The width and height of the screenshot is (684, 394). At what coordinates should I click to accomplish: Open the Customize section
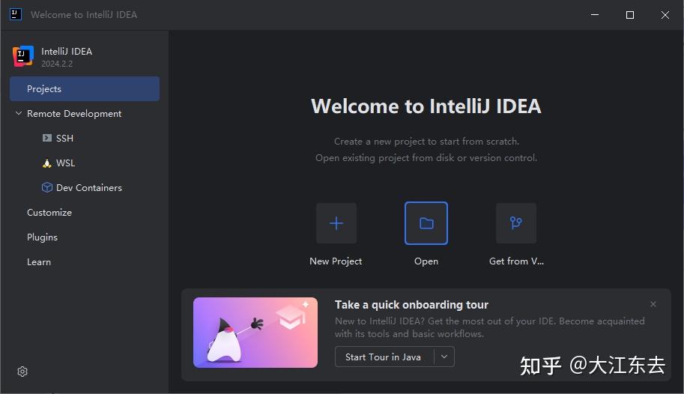[49, 213]
